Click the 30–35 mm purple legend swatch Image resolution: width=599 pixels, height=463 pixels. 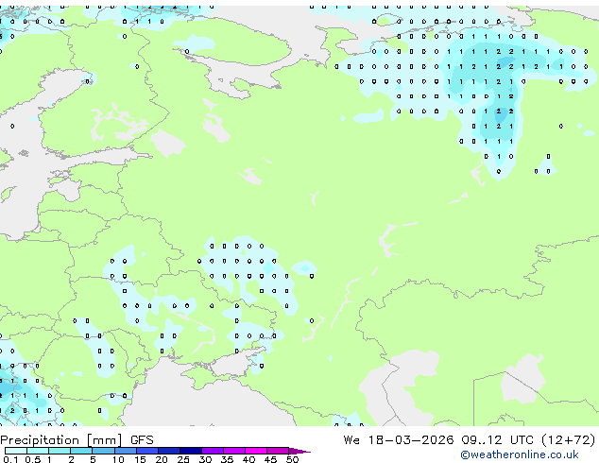click(213, 451)
